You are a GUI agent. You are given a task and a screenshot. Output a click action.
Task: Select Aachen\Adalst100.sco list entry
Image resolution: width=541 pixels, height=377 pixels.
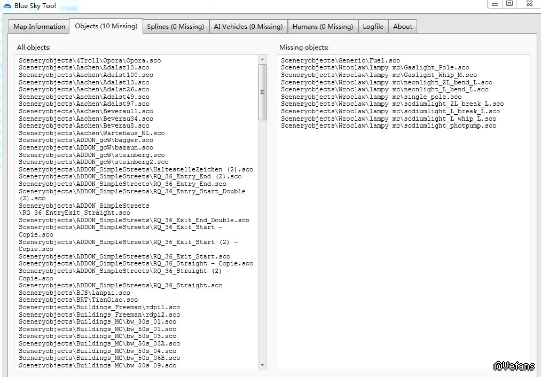click(x=86, y=75)
